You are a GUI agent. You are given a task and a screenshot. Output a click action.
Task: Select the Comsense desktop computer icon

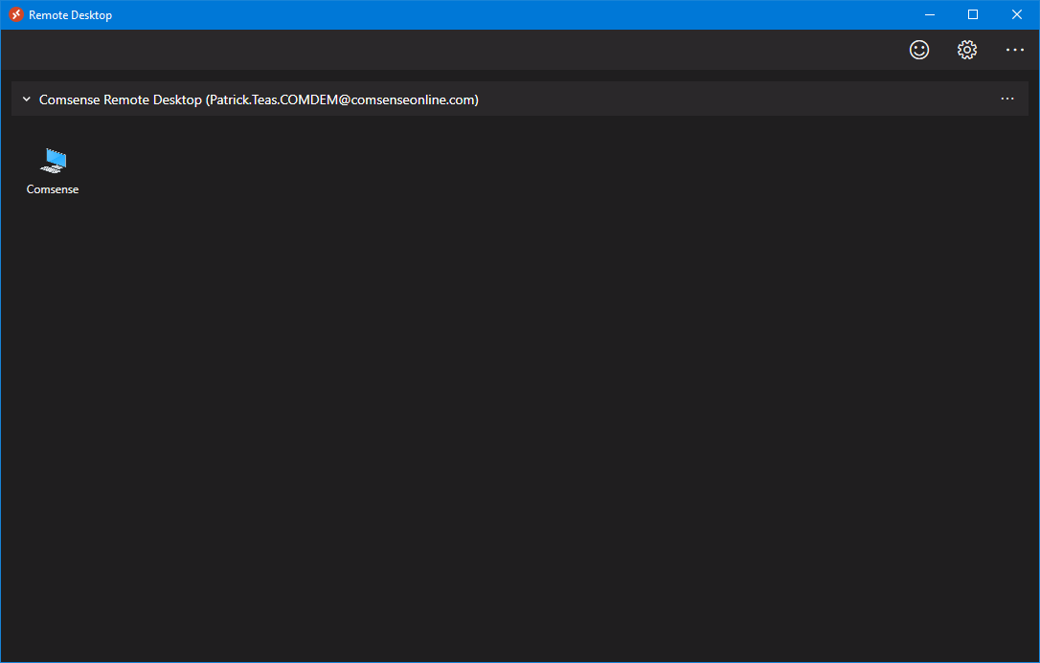coord(53,161)
